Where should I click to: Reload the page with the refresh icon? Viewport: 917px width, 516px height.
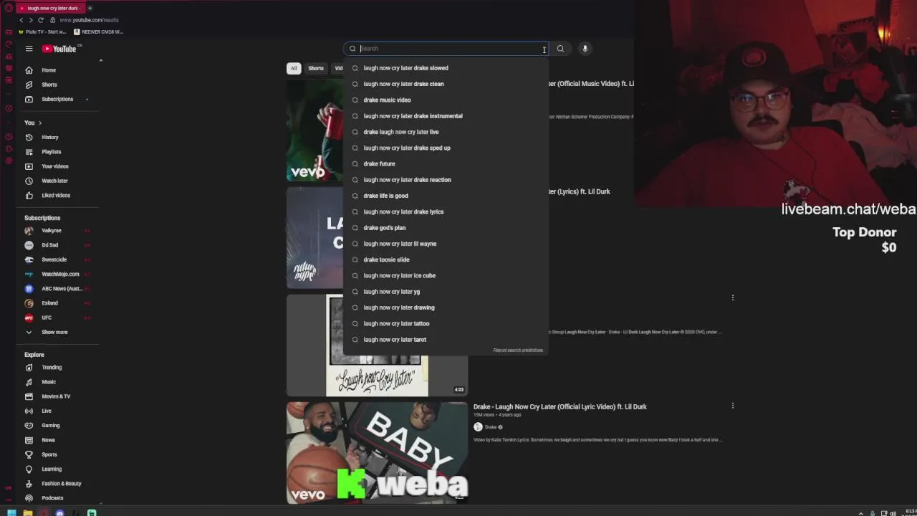(41, 20)
